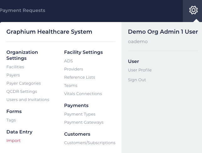
Task: Open Reference Lists
Action: (x=79, y=77)
